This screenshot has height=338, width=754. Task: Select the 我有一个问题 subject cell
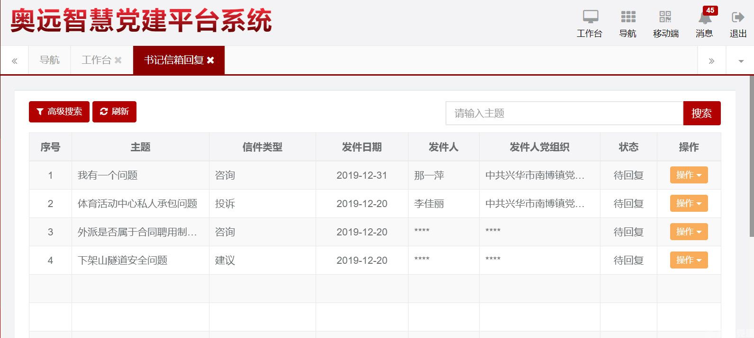140,175
